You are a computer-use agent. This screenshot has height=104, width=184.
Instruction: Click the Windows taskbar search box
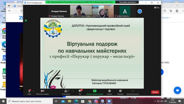[30, 101]
